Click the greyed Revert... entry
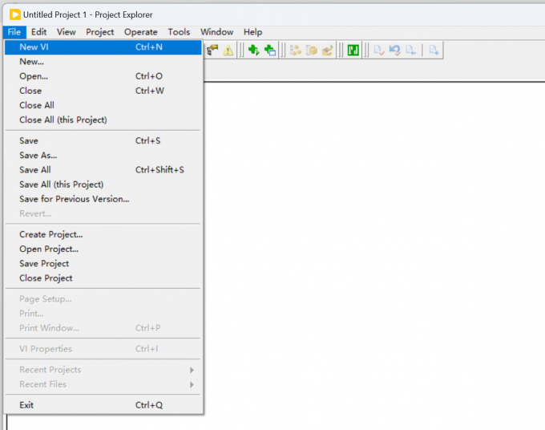 click(103, 214)
